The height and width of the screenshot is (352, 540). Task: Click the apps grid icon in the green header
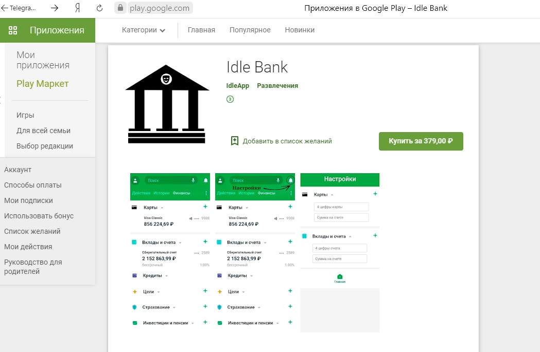[13, 30]
